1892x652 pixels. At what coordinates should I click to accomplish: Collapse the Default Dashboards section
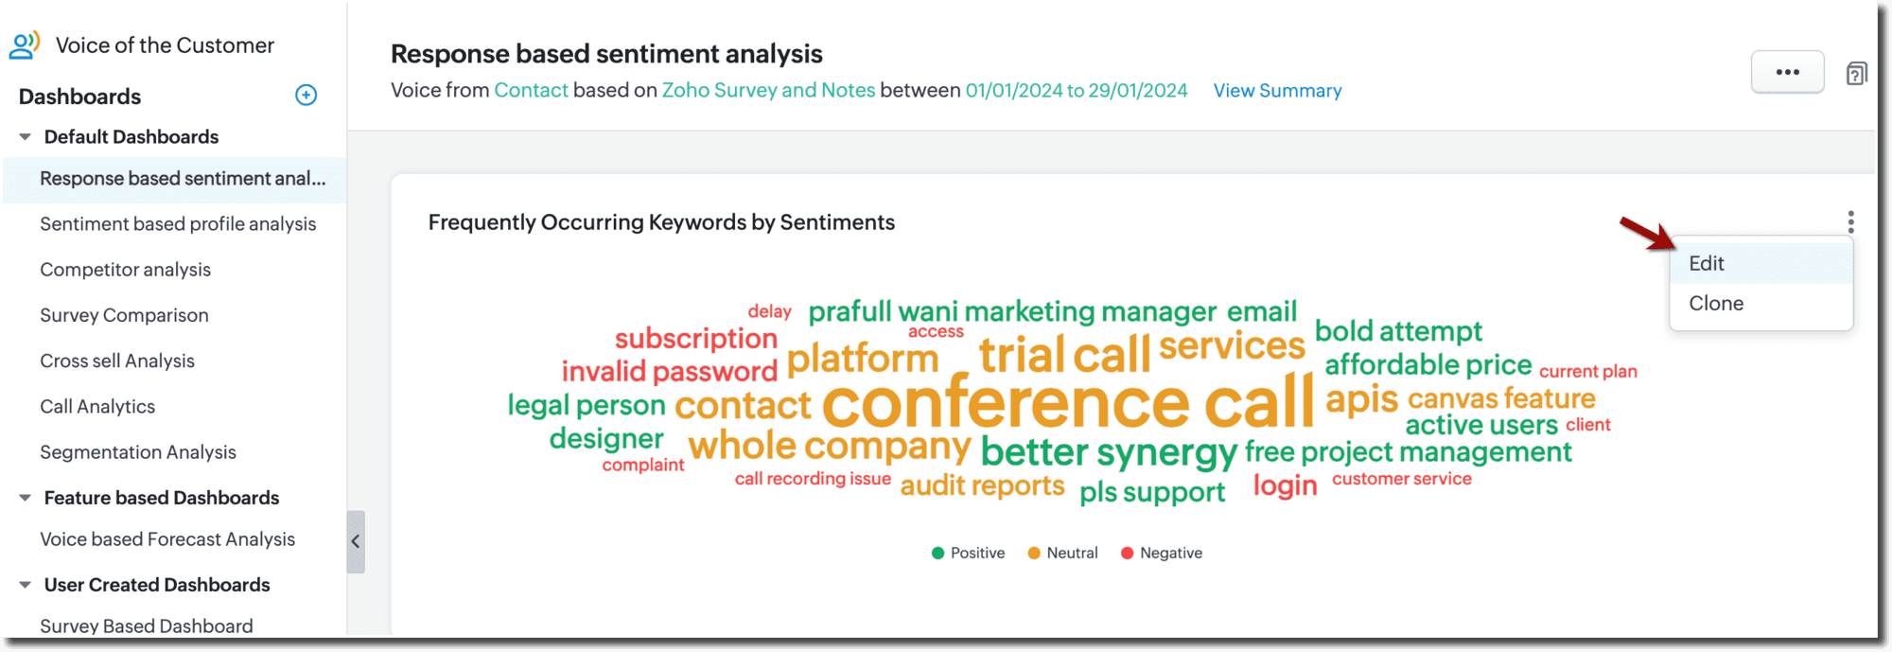pyautogui.click(x=26, y=137)
